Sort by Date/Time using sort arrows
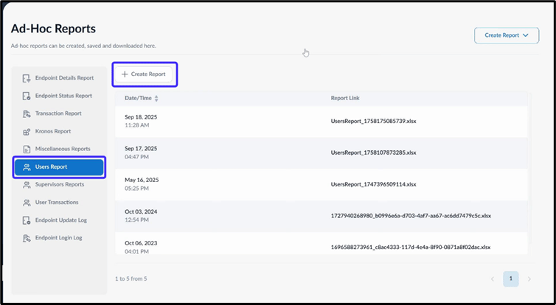556x305 pixels. click(x=156, y=99)
